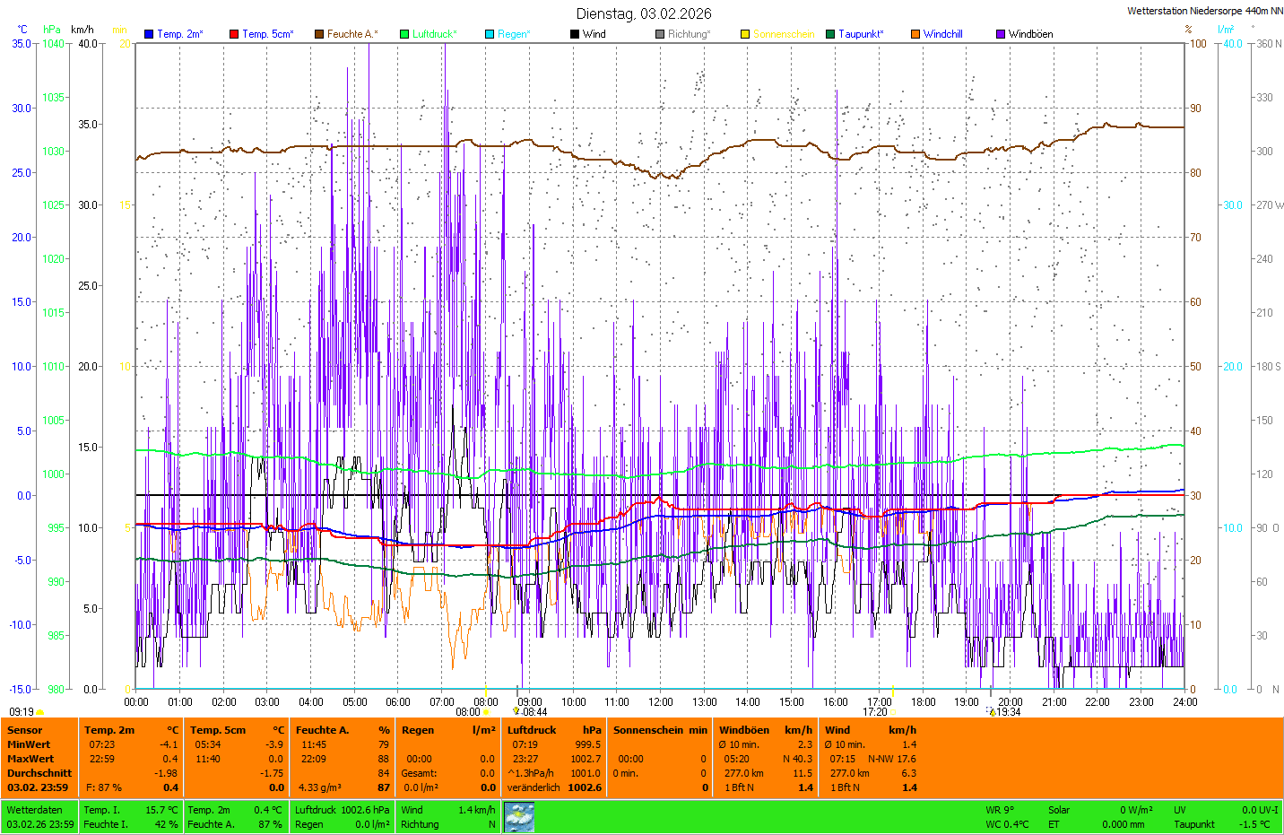Click the green Luftdruck legend square

point(404,34)
